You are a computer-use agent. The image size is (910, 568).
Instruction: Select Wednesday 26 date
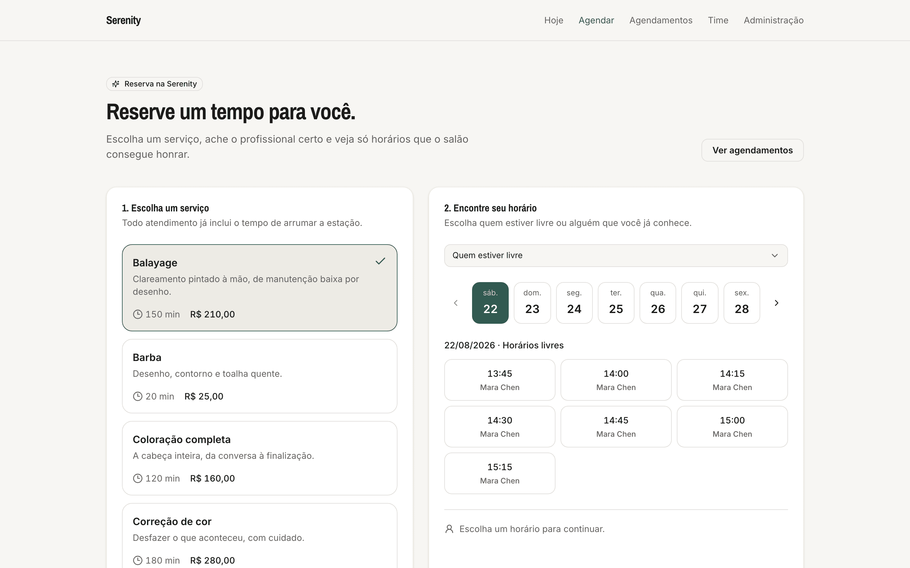pos(658,303)
